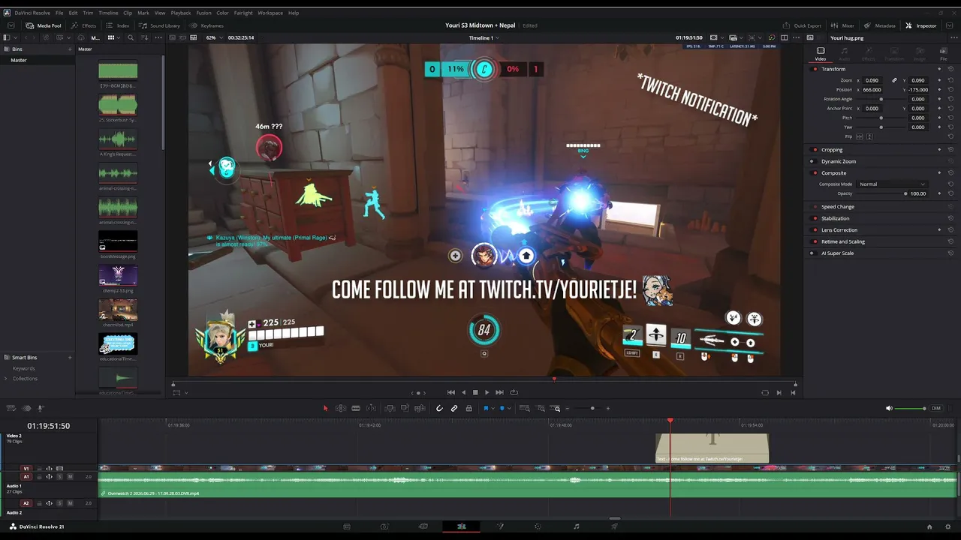Open the Metadata panel

[880, 25]
